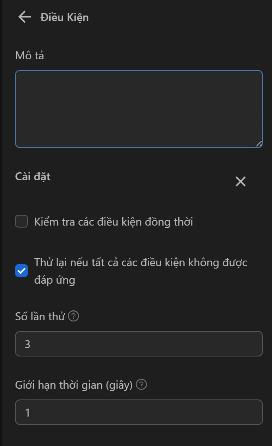Click the Giới hạn thời gian input showing 1
The width and height of the screenshot is (272, 446).
tap(138, 413)
